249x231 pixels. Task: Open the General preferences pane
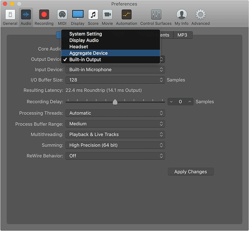tap(10, 17)
